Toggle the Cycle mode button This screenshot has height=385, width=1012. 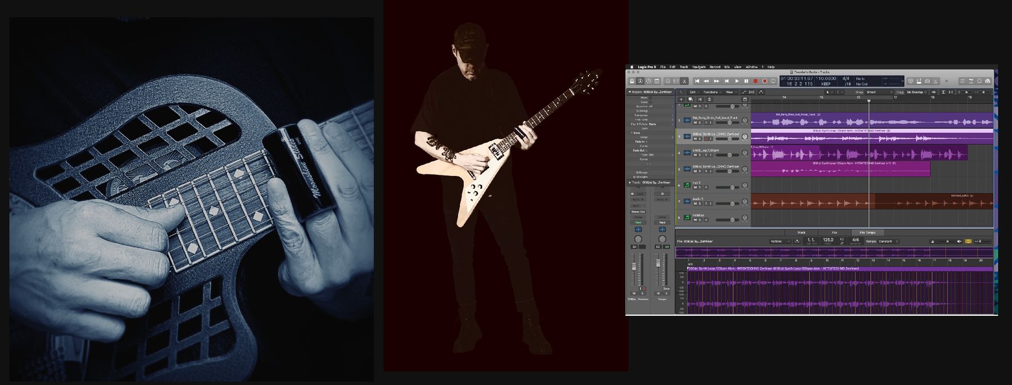tap(773, 81)
